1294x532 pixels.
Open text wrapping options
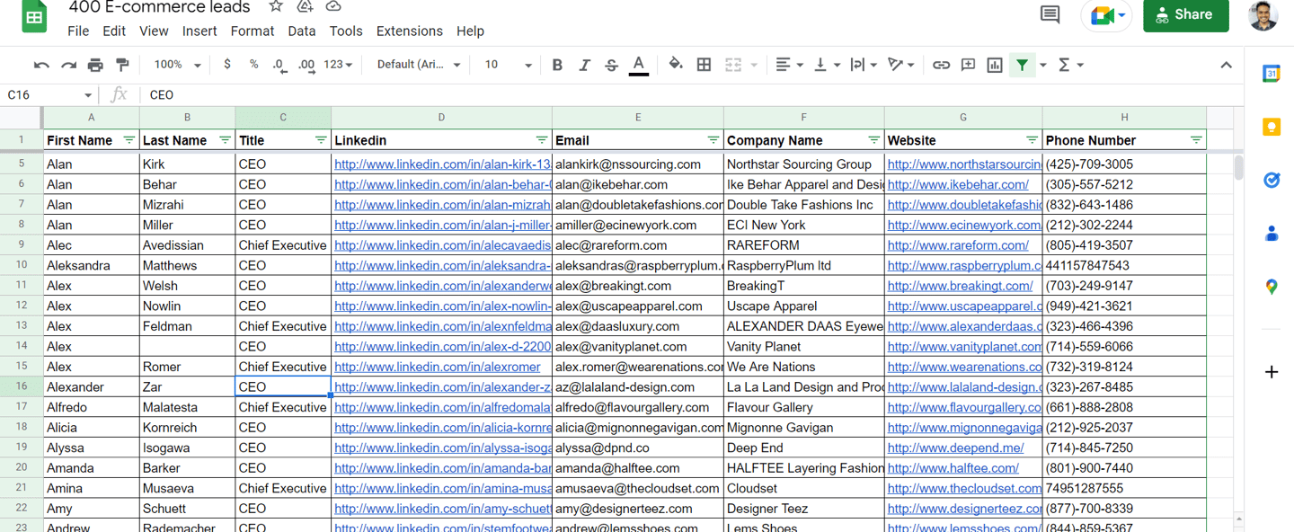(863, 65)
